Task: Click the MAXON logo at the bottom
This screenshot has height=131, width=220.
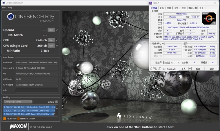Action: pos(18,126)
